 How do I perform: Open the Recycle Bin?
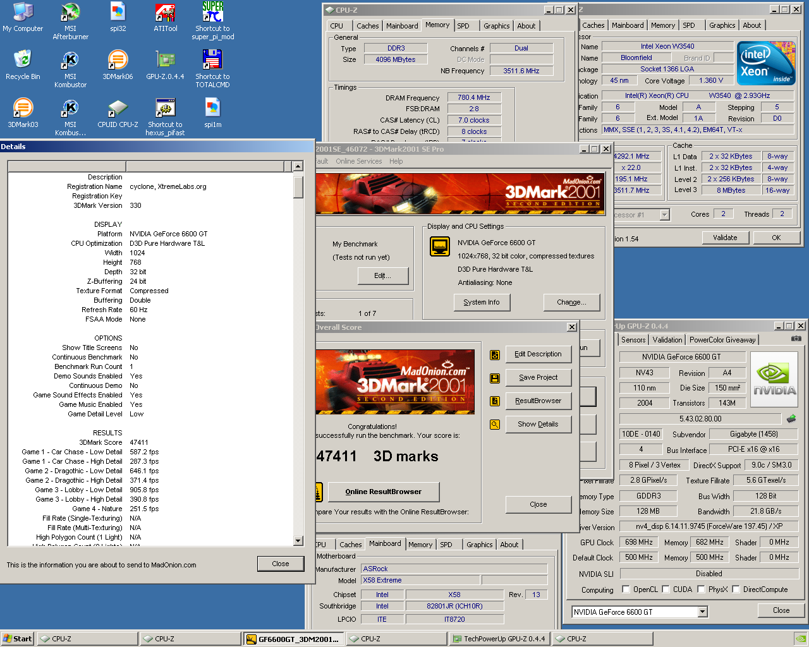coord(23,66)
